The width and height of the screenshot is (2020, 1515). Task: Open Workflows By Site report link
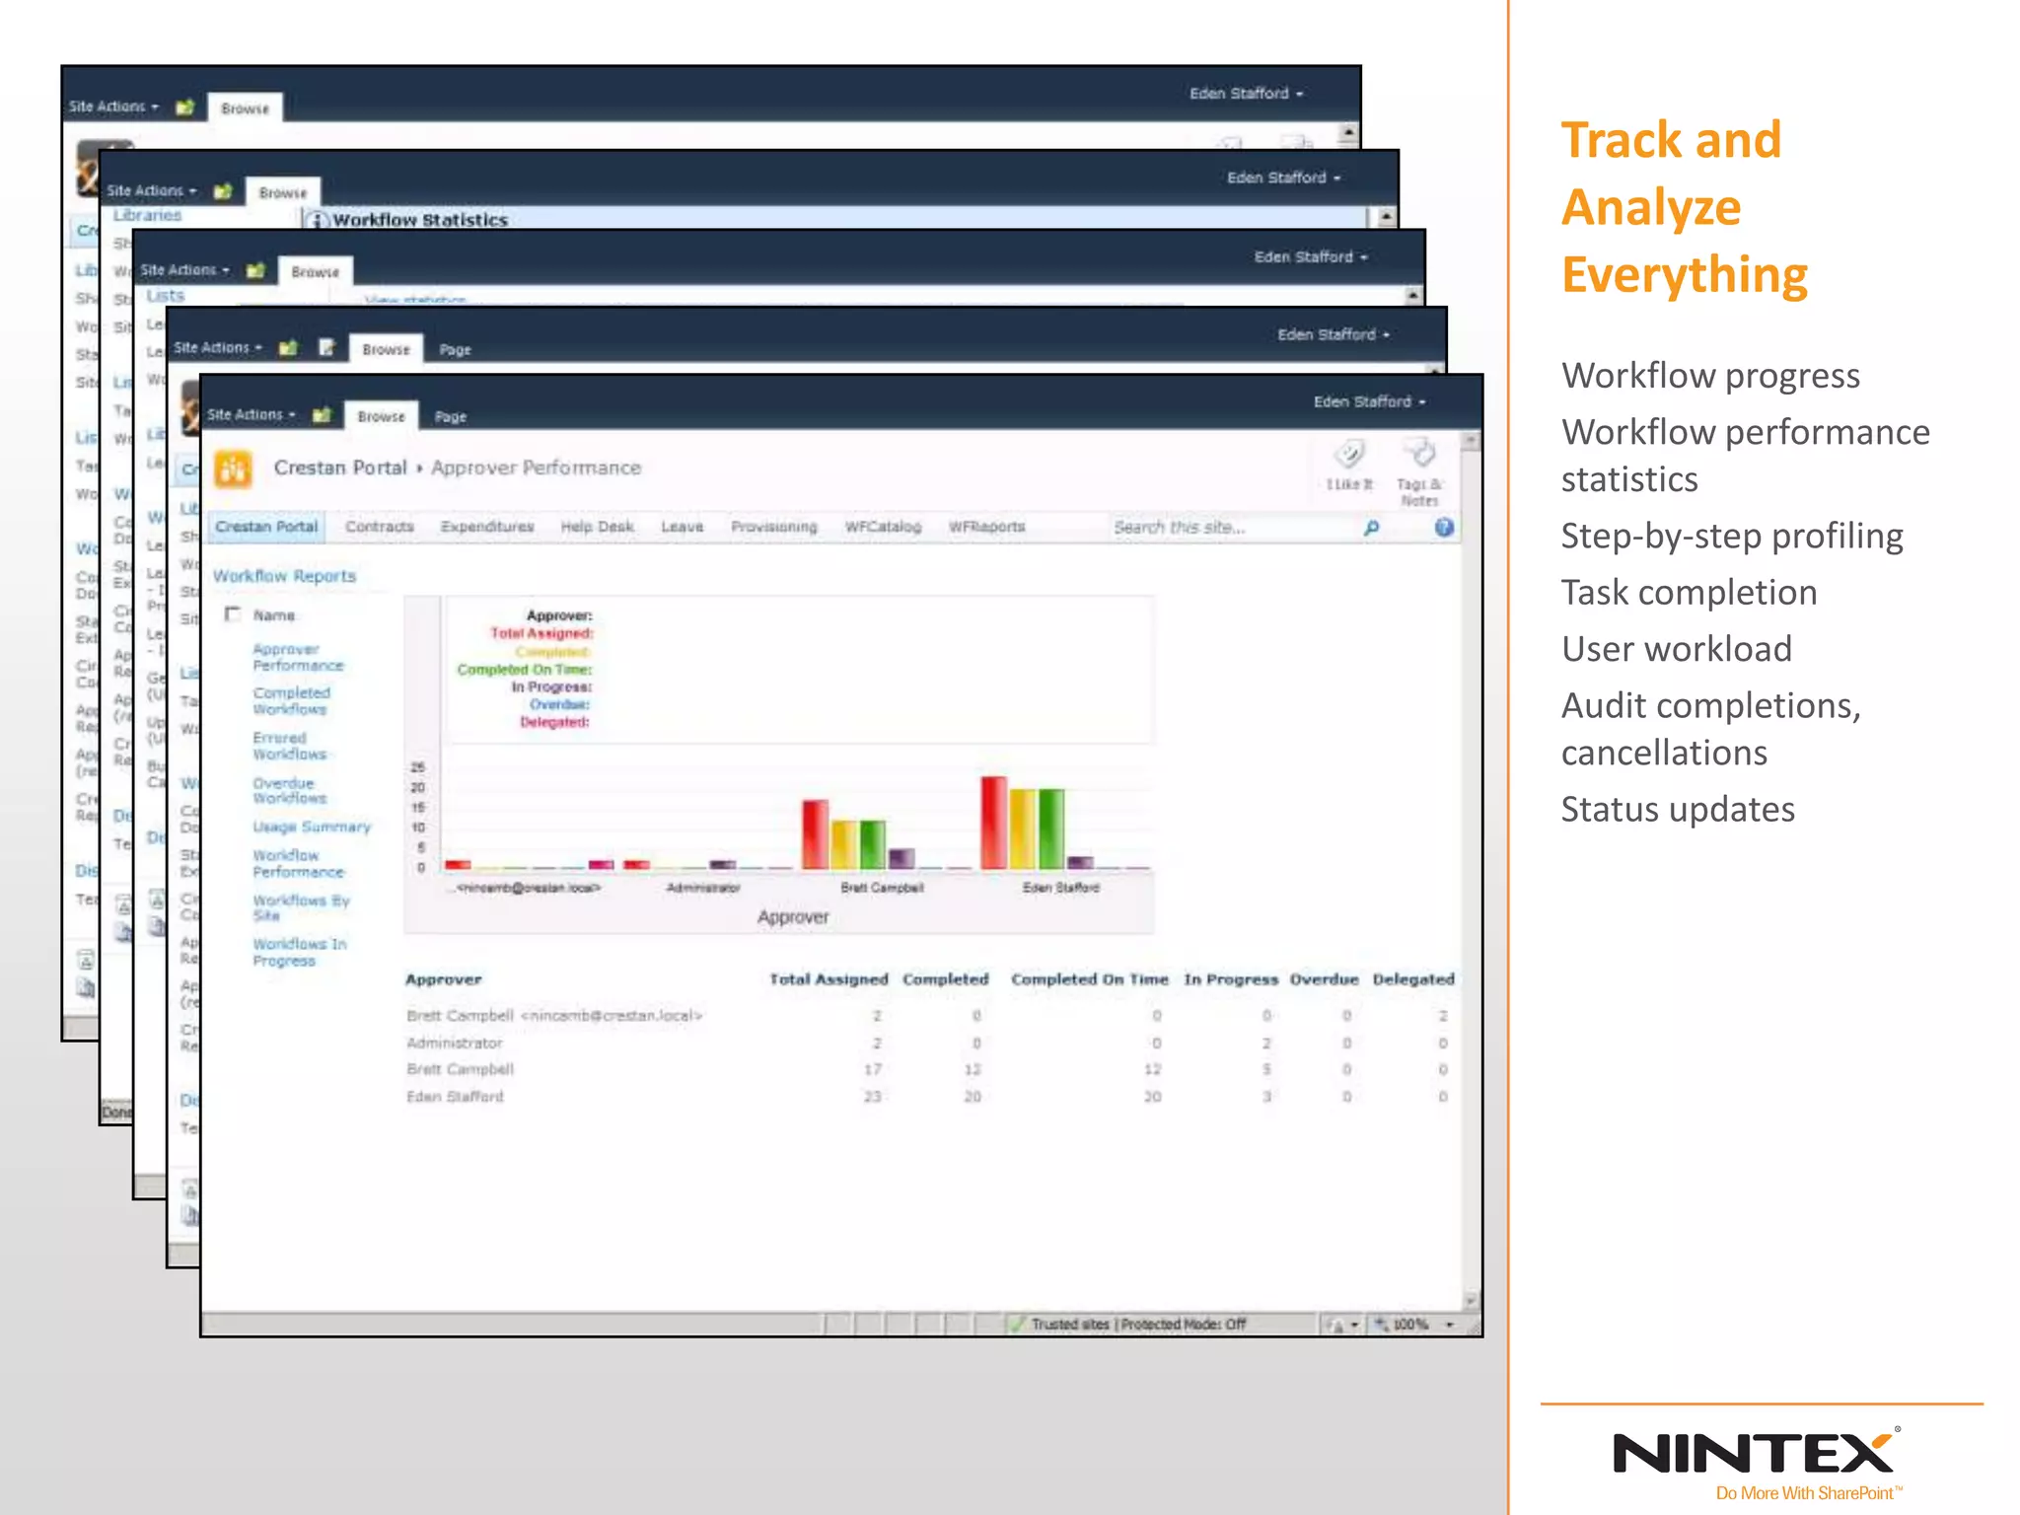point(301,908)
